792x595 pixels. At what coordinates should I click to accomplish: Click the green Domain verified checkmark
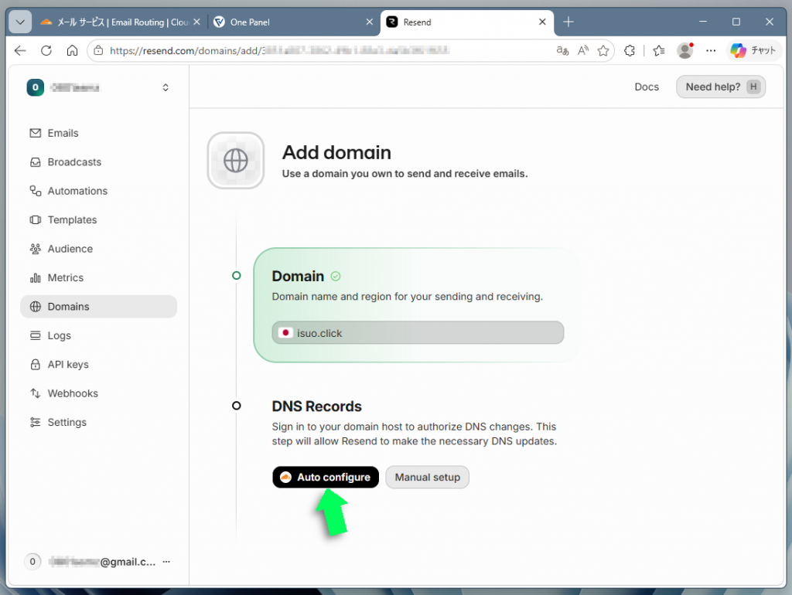pyautogui.click(x=336, y=276)
